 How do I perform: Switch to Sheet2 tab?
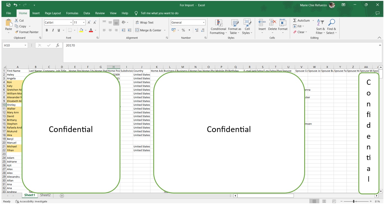[45, 195]
